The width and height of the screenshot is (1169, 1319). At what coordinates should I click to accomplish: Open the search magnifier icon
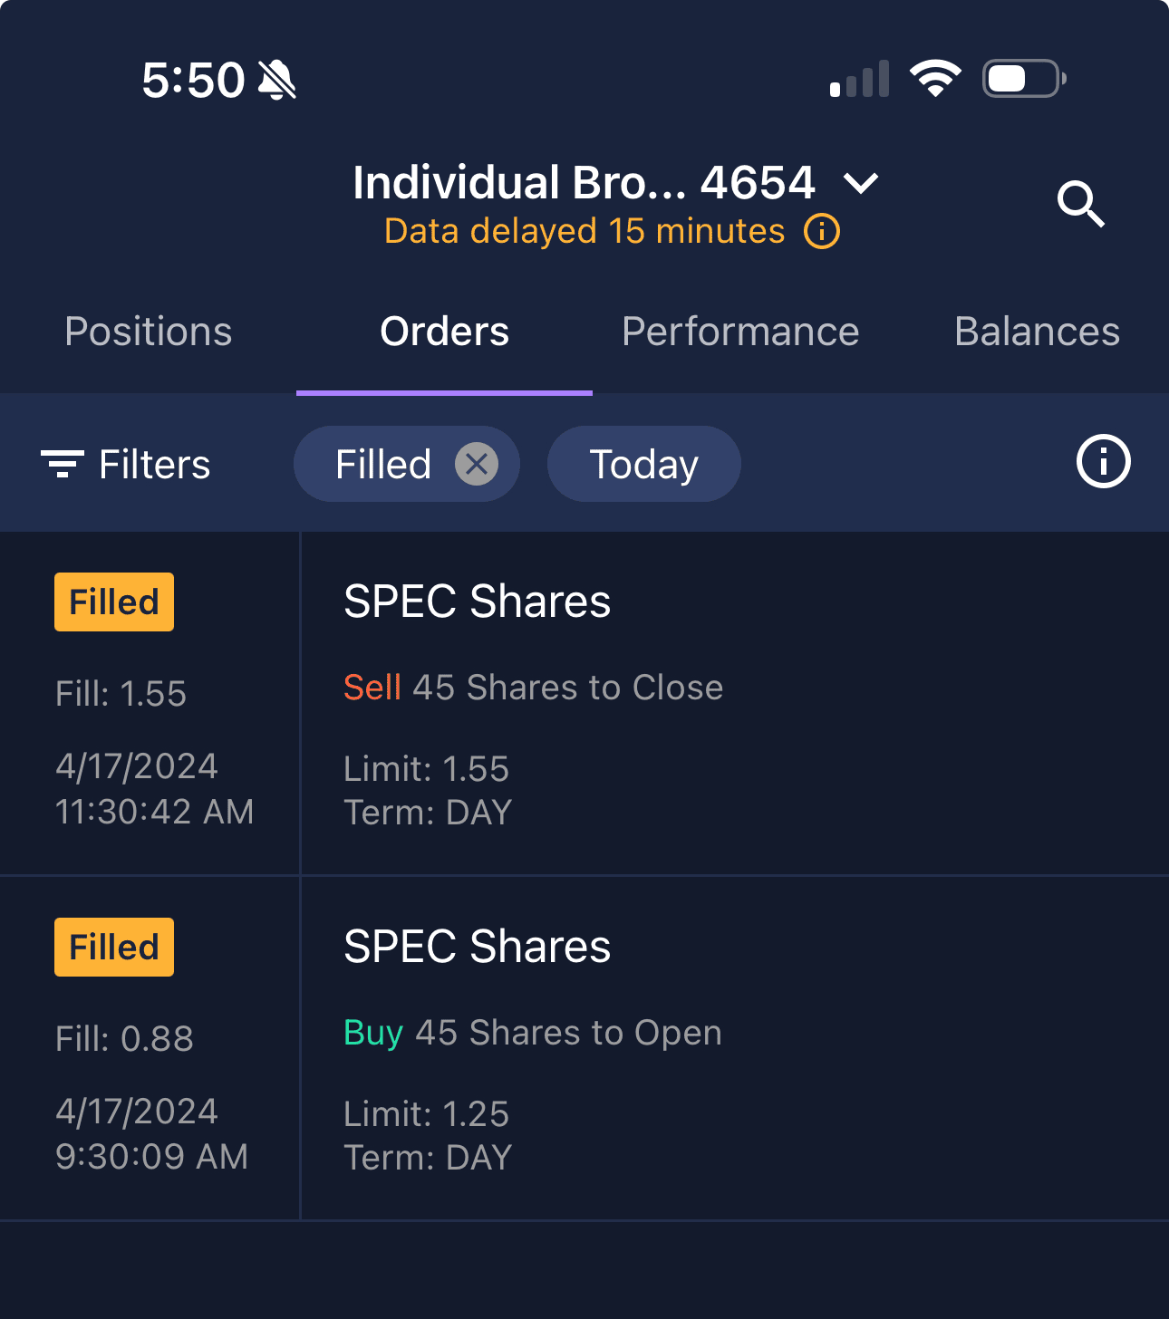point(1080,204)
